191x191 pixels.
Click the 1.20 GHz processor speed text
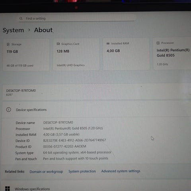coord(162,64)
